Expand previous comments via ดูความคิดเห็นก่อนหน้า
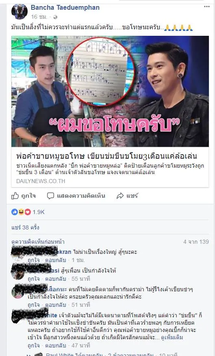Screen dimensions: 215x356 (x=38, y=242)
